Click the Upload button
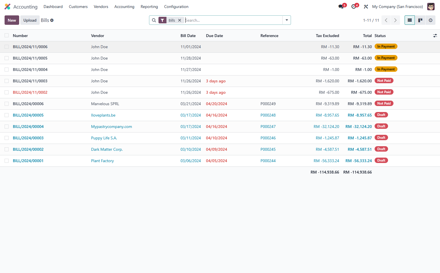440x273 pixels. click(30, 20)
